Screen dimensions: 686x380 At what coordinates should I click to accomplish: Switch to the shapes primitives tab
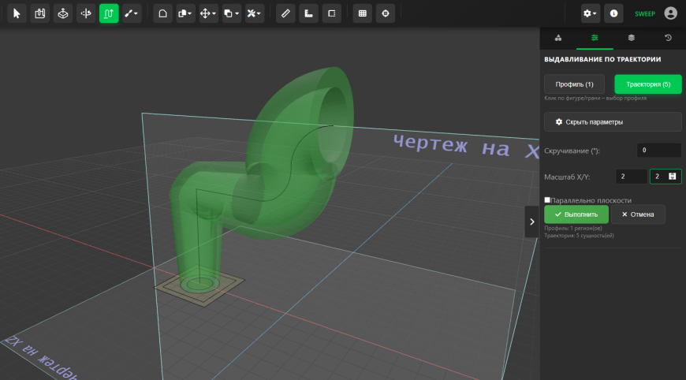[557, 38]
